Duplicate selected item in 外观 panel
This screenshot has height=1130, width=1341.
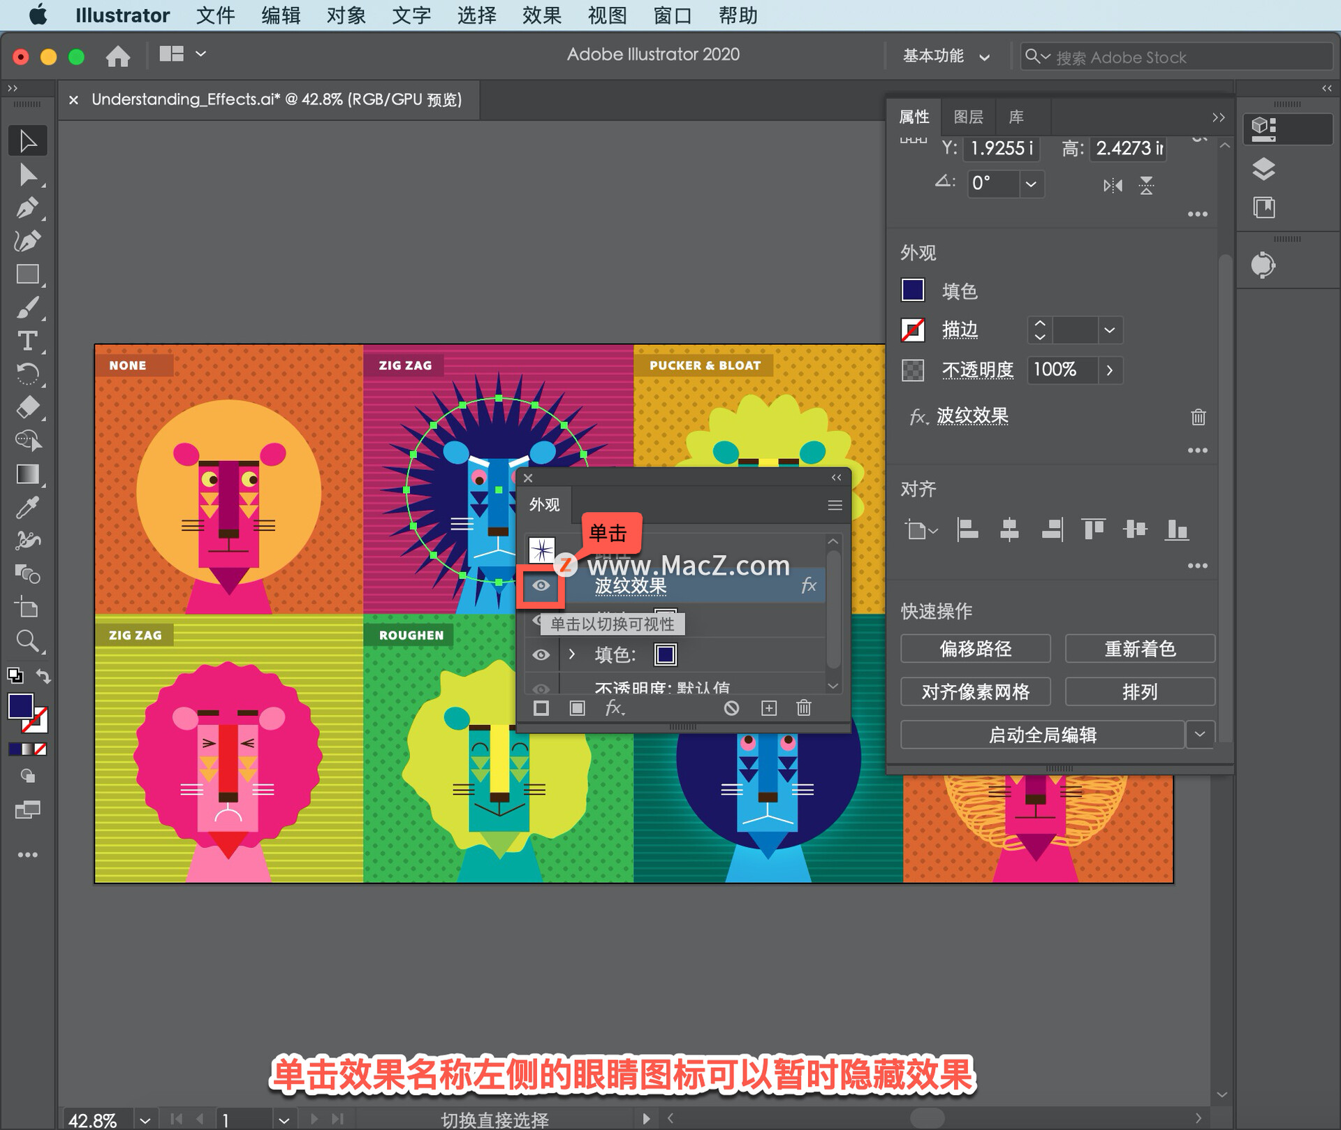(769, 708)
